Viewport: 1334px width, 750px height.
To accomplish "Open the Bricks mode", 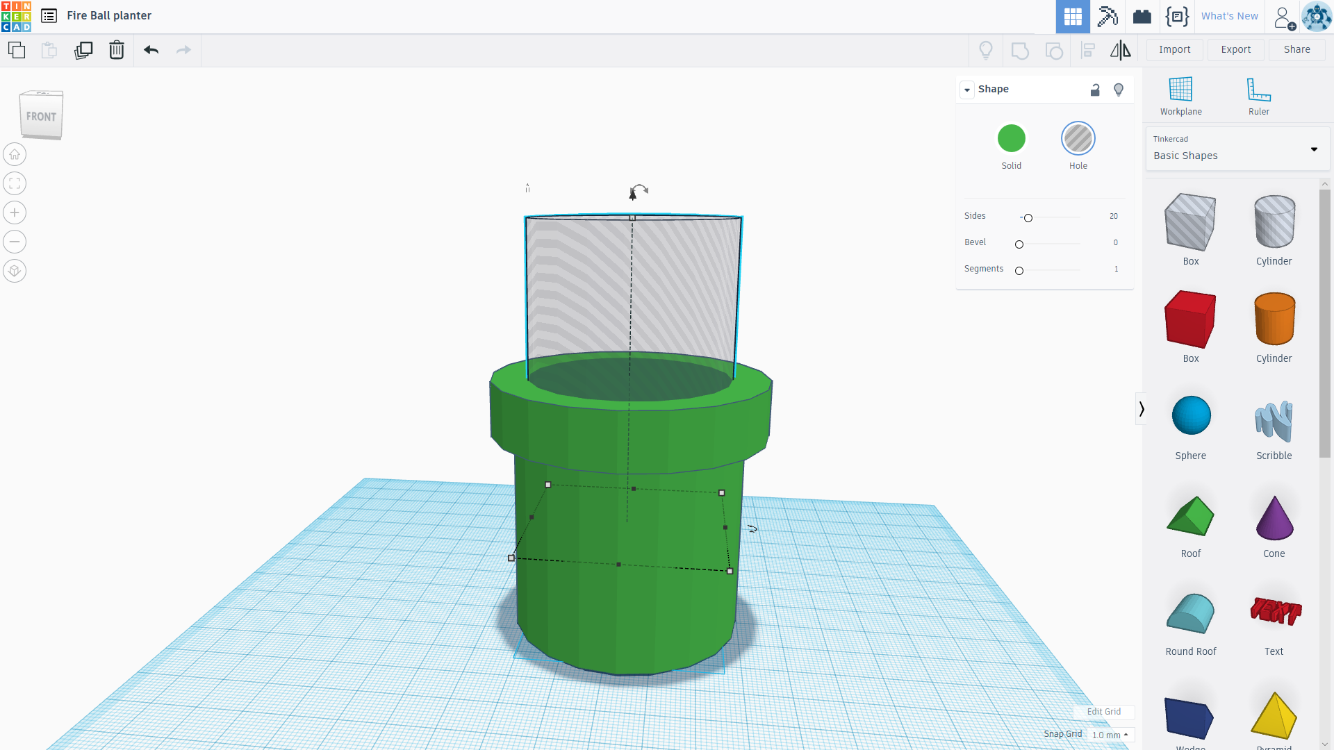I will tap(1142, 17).
